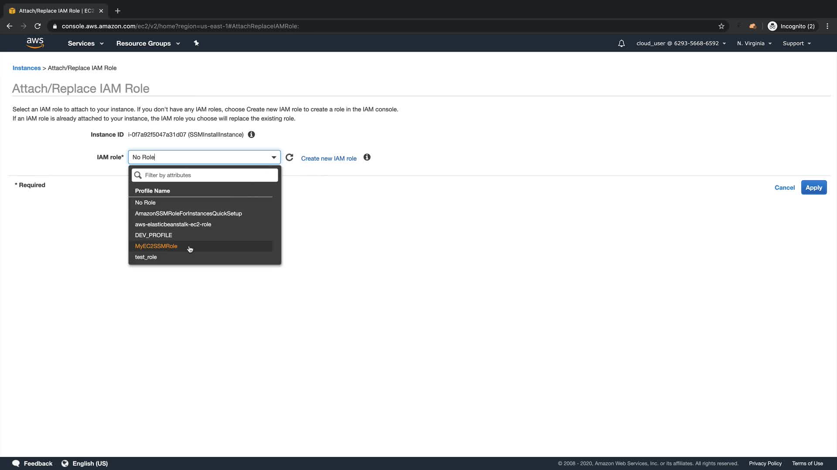The image size is (837, 470).
Task: Go to Instances breadcrumb link
Action: point(27,68)
